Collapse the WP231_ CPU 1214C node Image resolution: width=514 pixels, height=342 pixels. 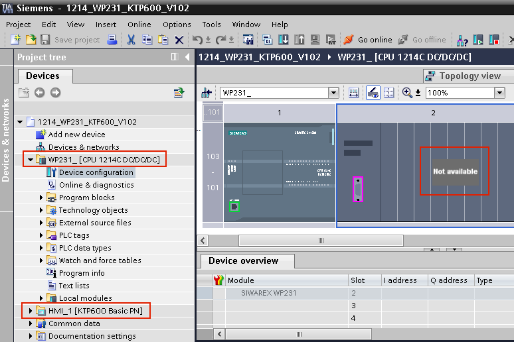click(31, 160)
